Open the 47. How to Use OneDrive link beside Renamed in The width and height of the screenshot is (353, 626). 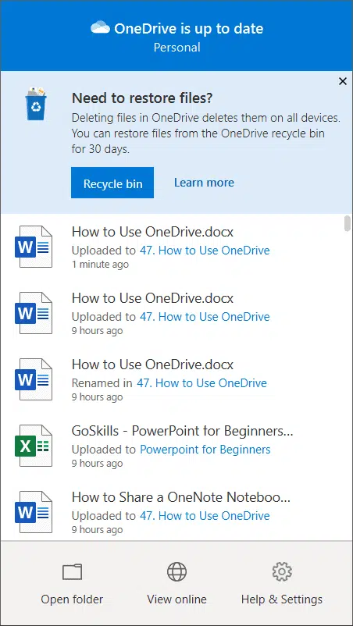(201, 383)
